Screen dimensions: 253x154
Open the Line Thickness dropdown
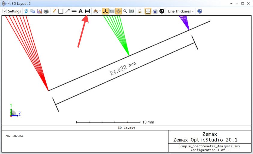(x=181, y=11)
